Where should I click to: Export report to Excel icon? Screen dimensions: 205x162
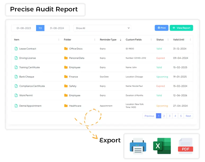pyautogui.click(x=162, y=146)
